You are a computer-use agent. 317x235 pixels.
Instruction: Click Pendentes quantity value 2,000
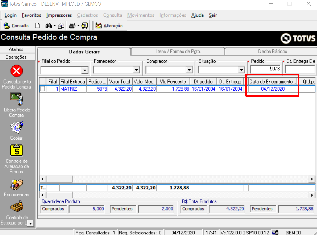[x=156, y=209]
